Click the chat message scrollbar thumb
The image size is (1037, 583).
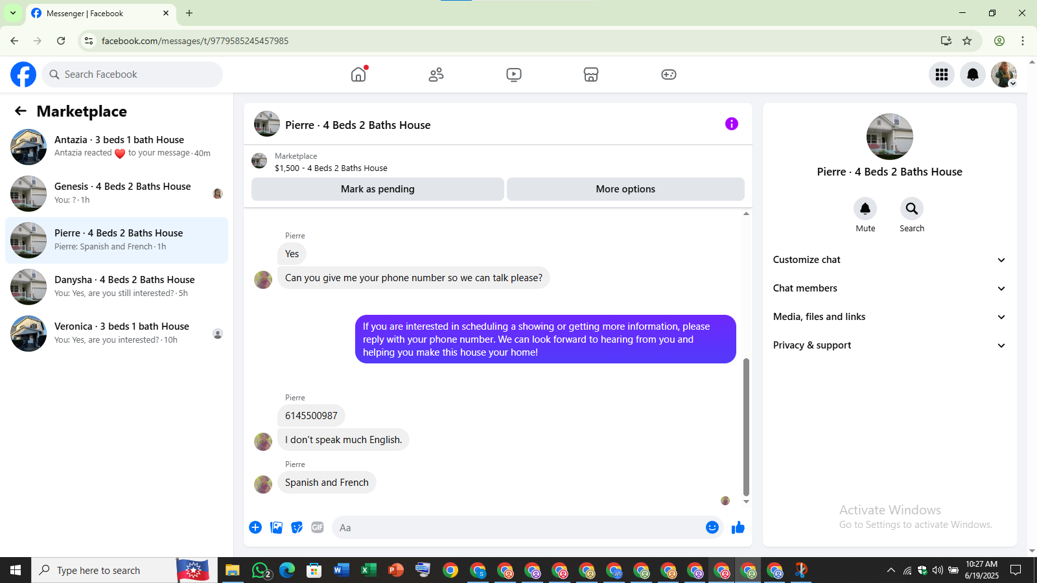tap(746, 426)
